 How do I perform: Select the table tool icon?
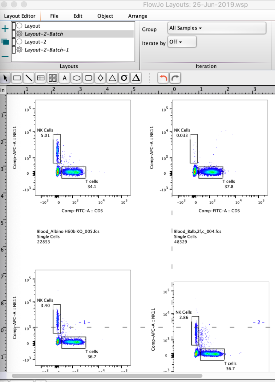41,78
